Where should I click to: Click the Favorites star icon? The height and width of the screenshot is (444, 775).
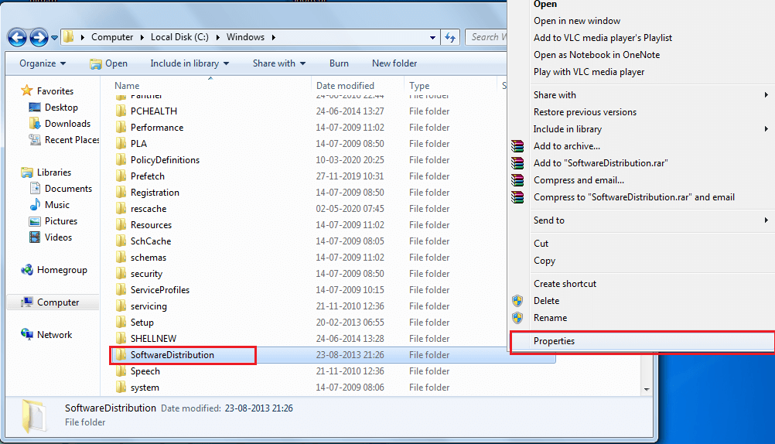pyautogui.click(x=27, y=91)
